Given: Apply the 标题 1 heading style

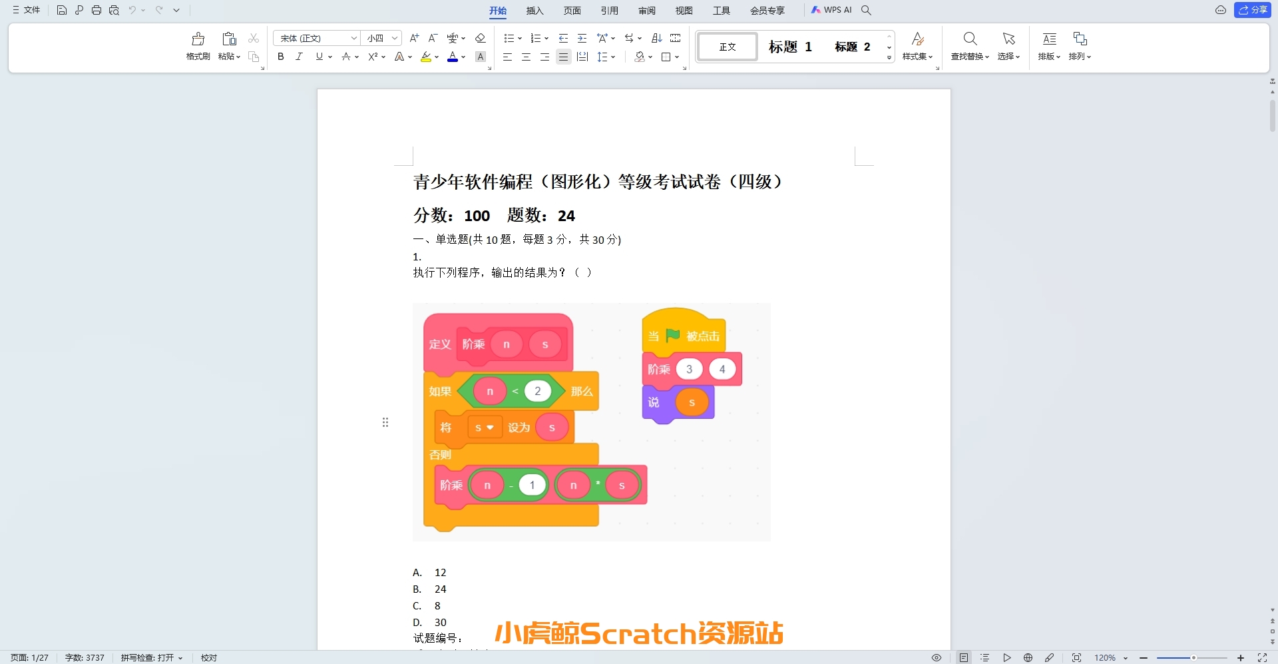Looking at the screenshot, I should point(790,47).
